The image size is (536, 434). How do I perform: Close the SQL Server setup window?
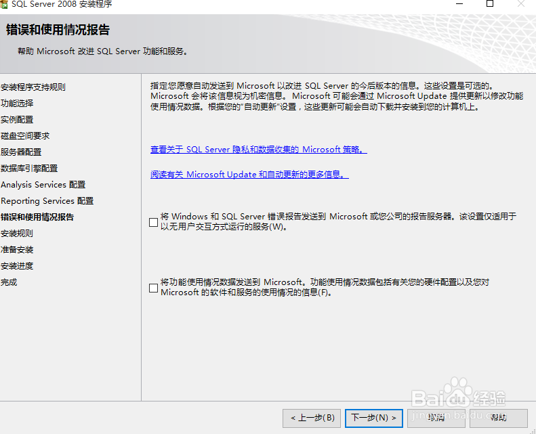521,4
